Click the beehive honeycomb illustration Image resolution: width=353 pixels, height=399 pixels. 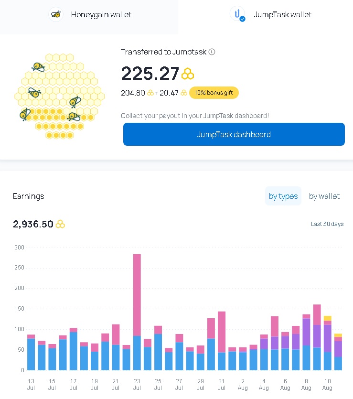pyautogui.click(x=59, y=97)
